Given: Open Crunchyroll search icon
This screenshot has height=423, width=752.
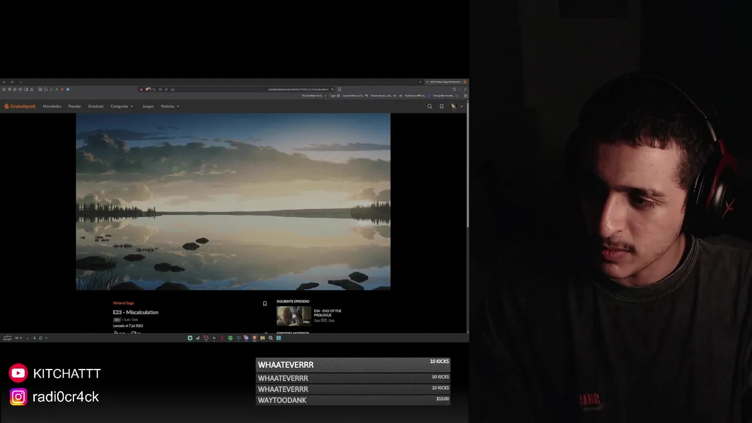Looking at the screenshot, I should click(x=429, y=106).
